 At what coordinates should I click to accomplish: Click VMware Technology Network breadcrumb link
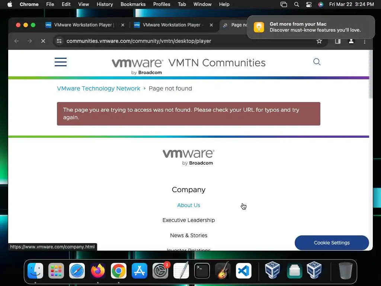pos(98,89)
